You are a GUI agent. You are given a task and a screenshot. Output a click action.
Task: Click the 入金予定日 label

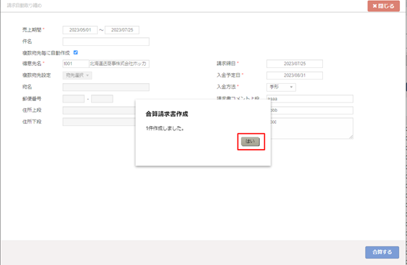coord(228,75)
